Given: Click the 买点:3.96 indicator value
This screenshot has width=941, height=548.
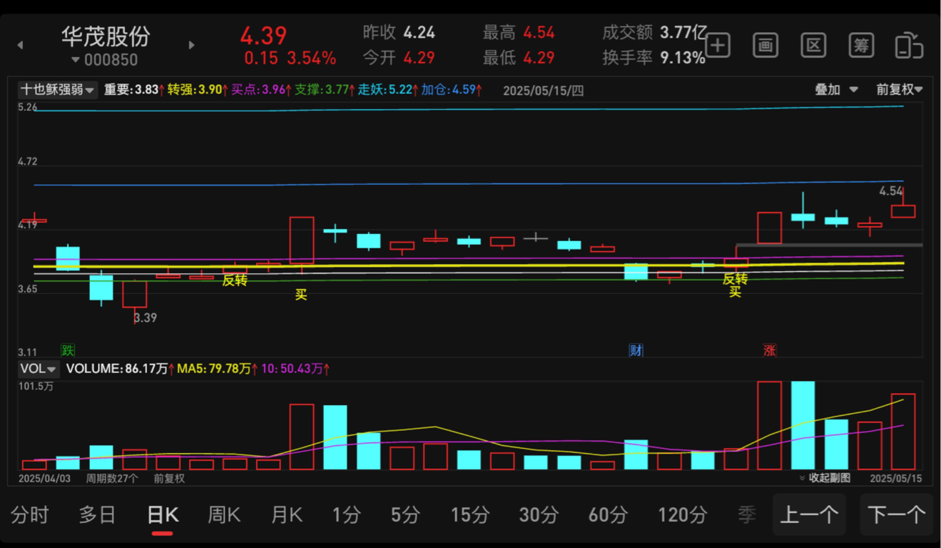Looking at the screenshot, I should [x=262, y=91].
